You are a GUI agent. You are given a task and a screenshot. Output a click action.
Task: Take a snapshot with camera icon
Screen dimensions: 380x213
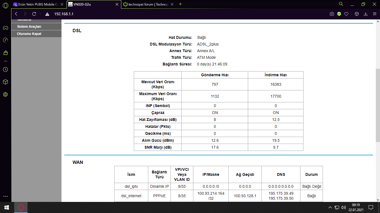pos(332,14)
